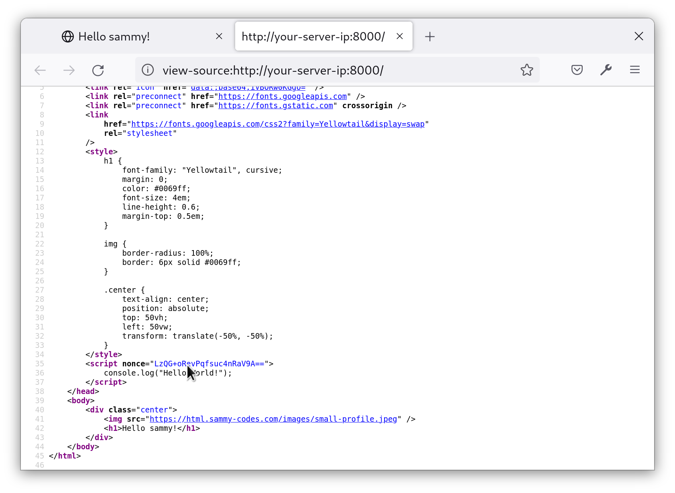Image resolution: width=675 pixels, height=493 pixels.
Task: Close the Hello sammy! tab
Action: pyautogui.click(x=219, y=36)
